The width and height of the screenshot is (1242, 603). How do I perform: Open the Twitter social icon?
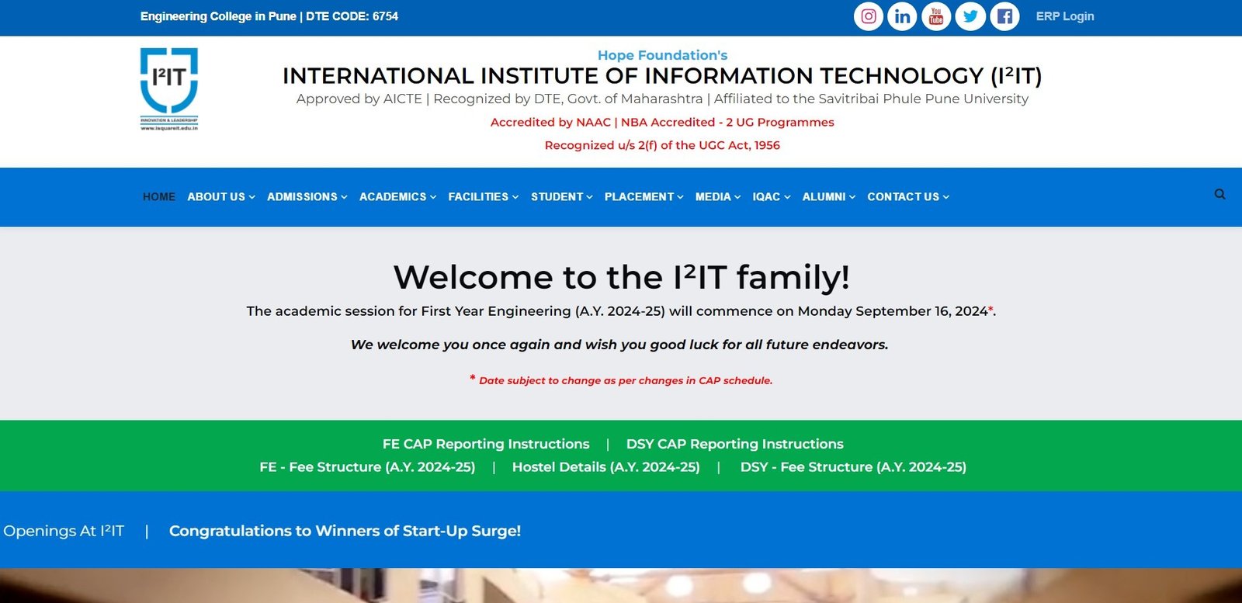coord(970,16)
